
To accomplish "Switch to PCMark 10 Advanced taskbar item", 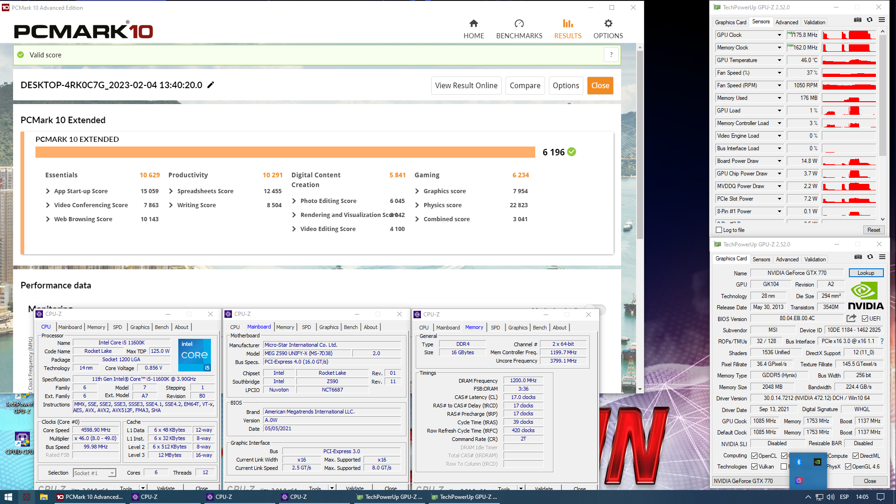I will [x=90, y=497].
